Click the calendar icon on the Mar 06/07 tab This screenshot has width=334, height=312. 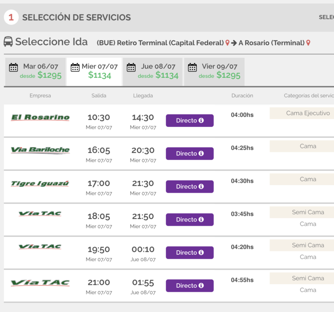tap(13, 68)
